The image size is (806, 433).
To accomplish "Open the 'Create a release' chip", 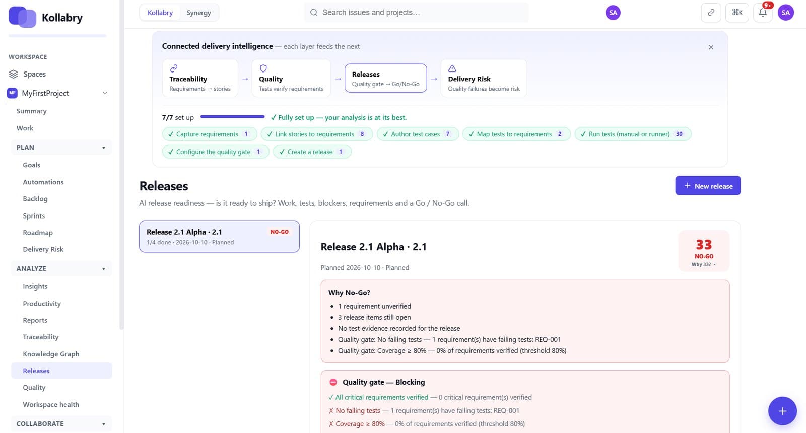I will (x=312, y=152).
